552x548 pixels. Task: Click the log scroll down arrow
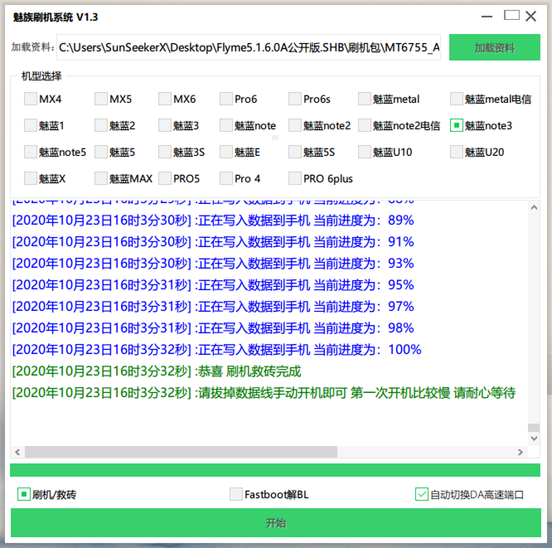click(534, 439)
